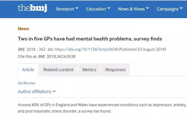Click the article headline text
The image size is (187, 118).
click(x=90, y=39)
